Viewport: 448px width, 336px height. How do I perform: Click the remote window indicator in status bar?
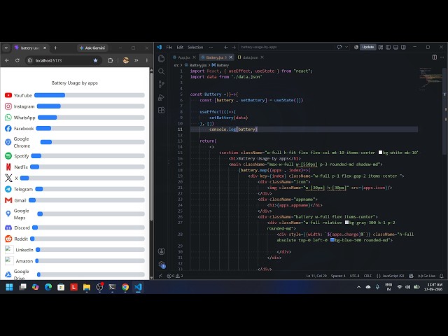[160, 276]
